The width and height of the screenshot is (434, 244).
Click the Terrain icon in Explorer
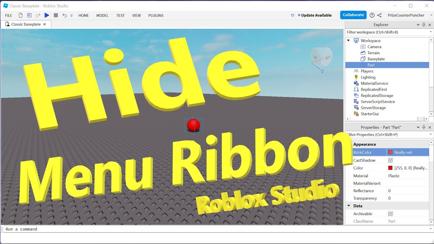[363, 53]
